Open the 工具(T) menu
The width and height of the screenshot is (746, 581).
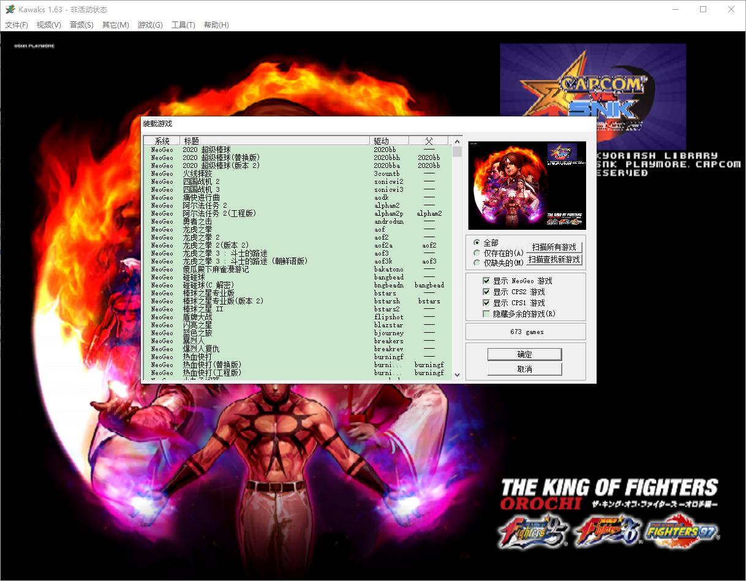coord(183,25)
